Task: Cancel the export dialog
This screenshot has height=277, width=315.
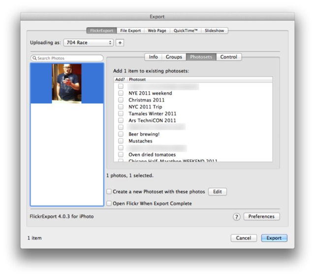Action: coord(244,238)
